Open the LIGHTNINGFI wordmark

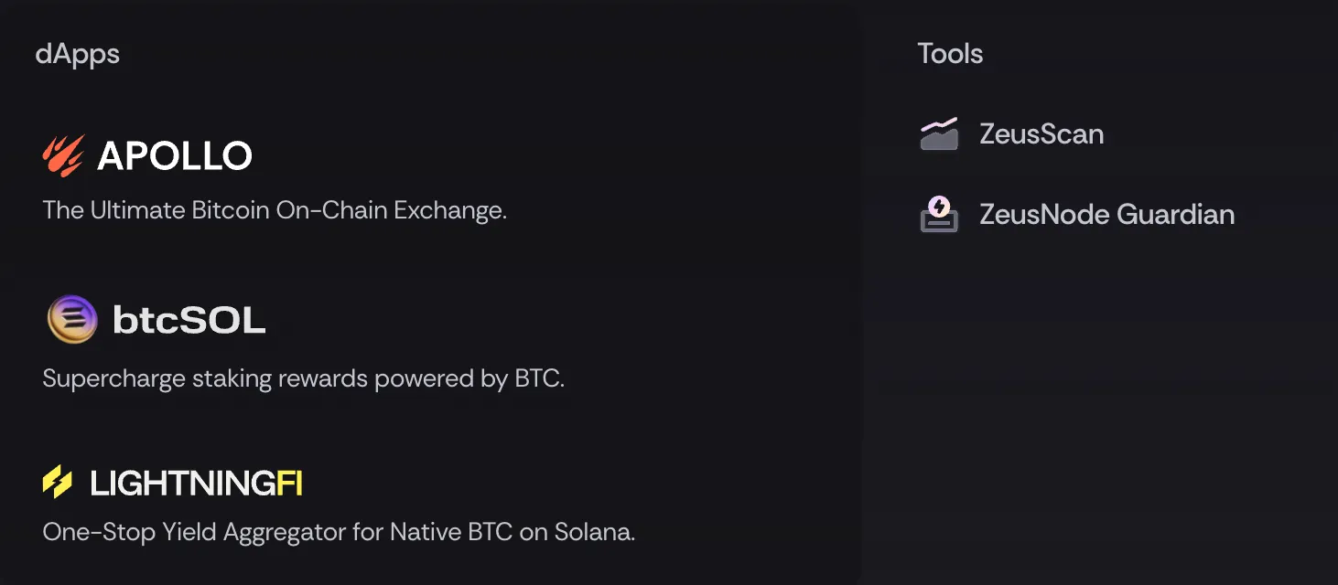(196, 483)
